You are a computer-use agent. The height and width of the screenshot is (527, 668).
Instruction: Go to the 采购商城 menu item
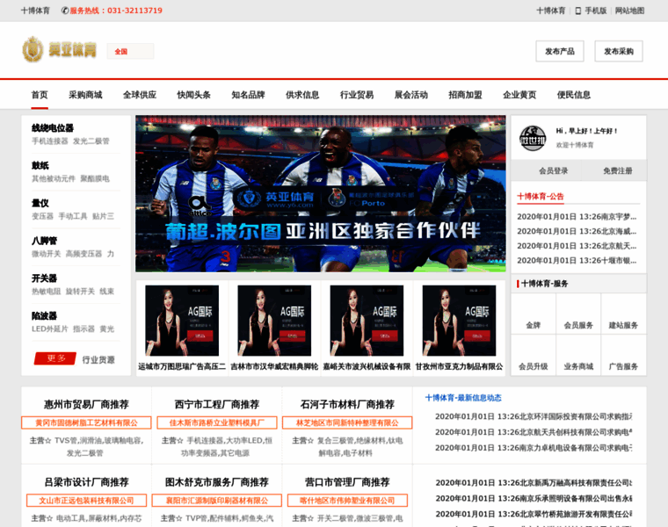pyautogui.click(x=85, y=95)
